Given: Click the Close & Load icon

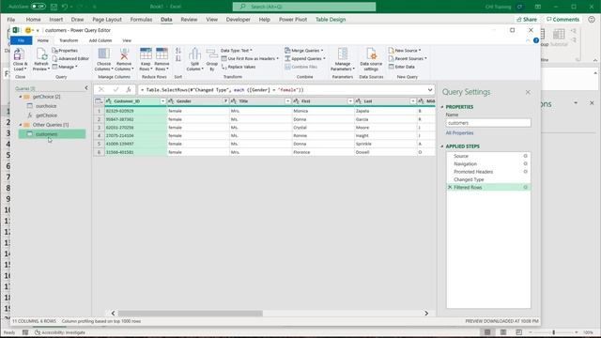Looking at the screenshot, I should click(19, 54).
